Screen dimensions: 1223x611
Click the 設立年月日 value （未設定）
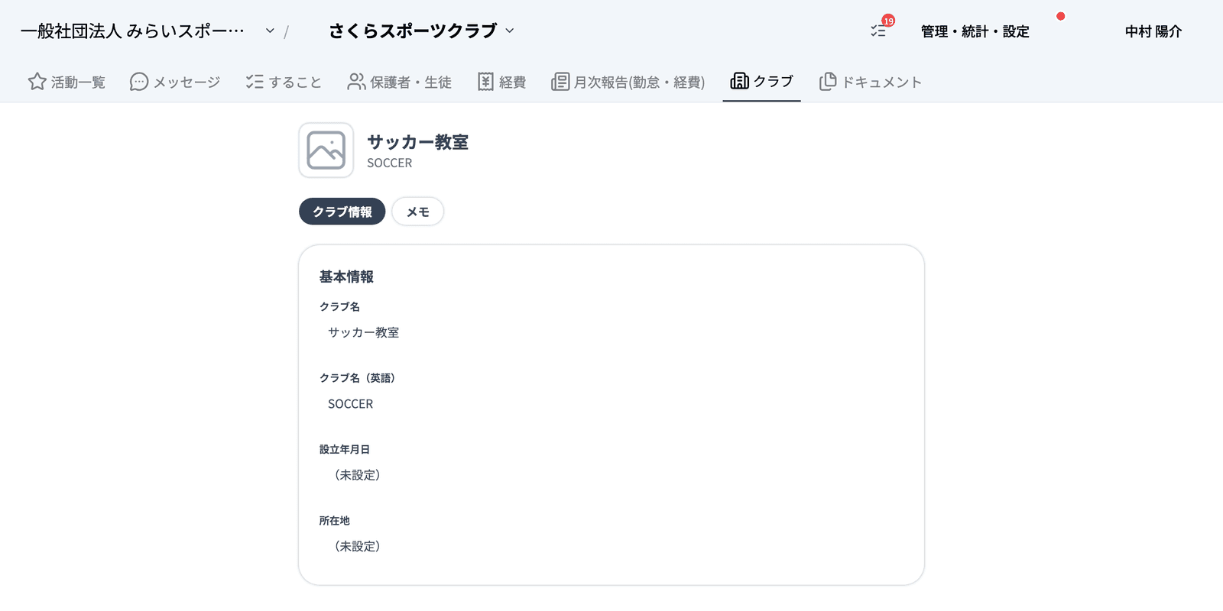[358, 475]
